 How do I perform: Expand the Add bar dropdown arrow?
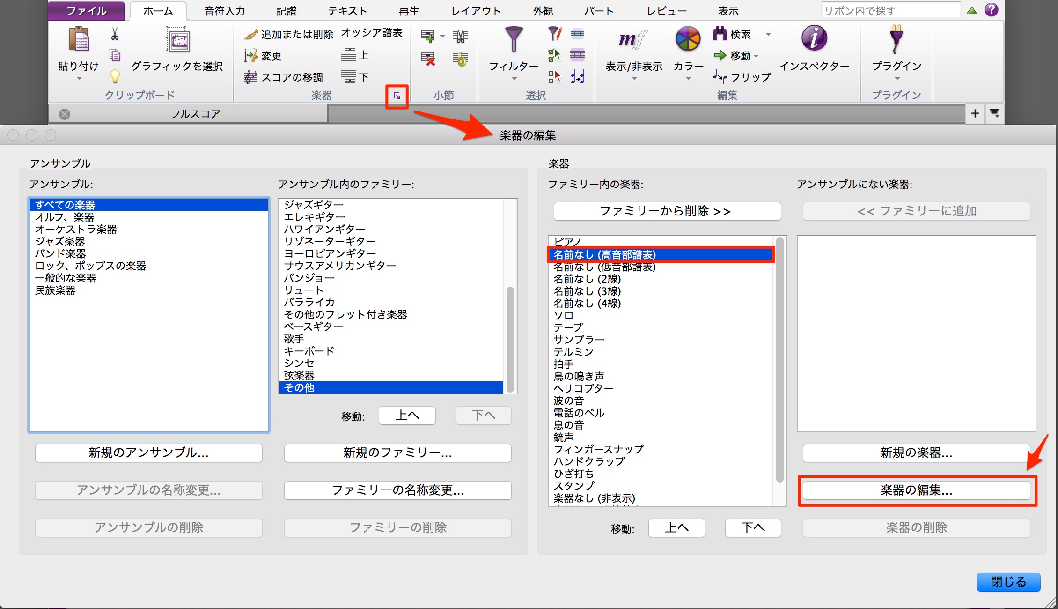coord(442,36)
